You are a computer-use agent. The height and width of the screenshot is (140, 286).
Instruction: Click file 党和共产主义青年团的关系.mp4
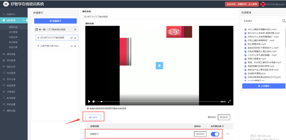[263, 70]
